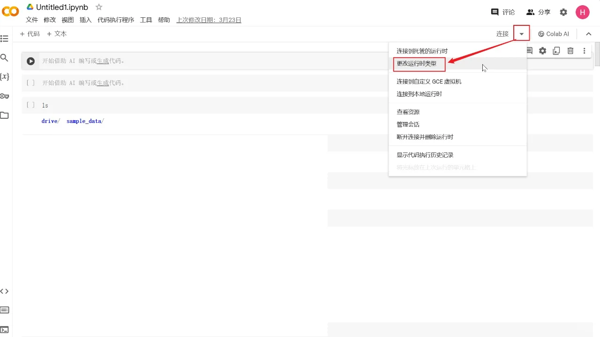This screenshot has width=600, height=337.
Task: Open the variables {x} panel
Action: coord(4,77)
